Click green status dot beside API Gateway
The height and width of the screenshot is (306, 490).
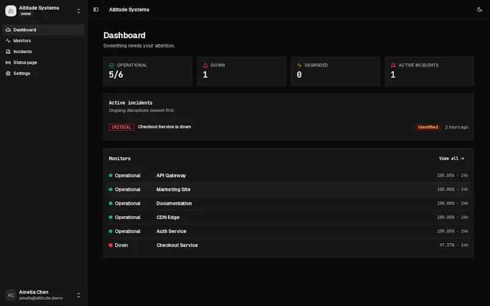[111, 176]
